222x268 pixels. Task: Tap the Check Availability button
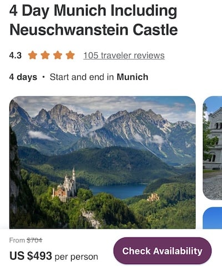click(162, 251)
